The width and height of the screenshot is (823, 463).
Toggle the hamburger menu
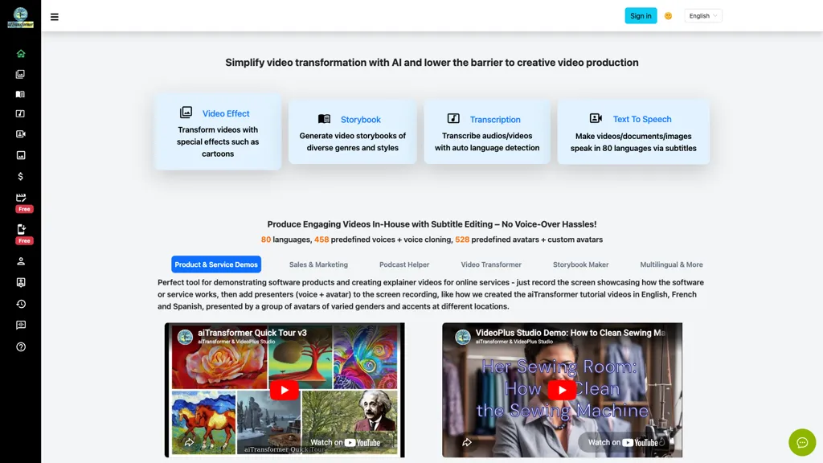[x=55, y=17]
